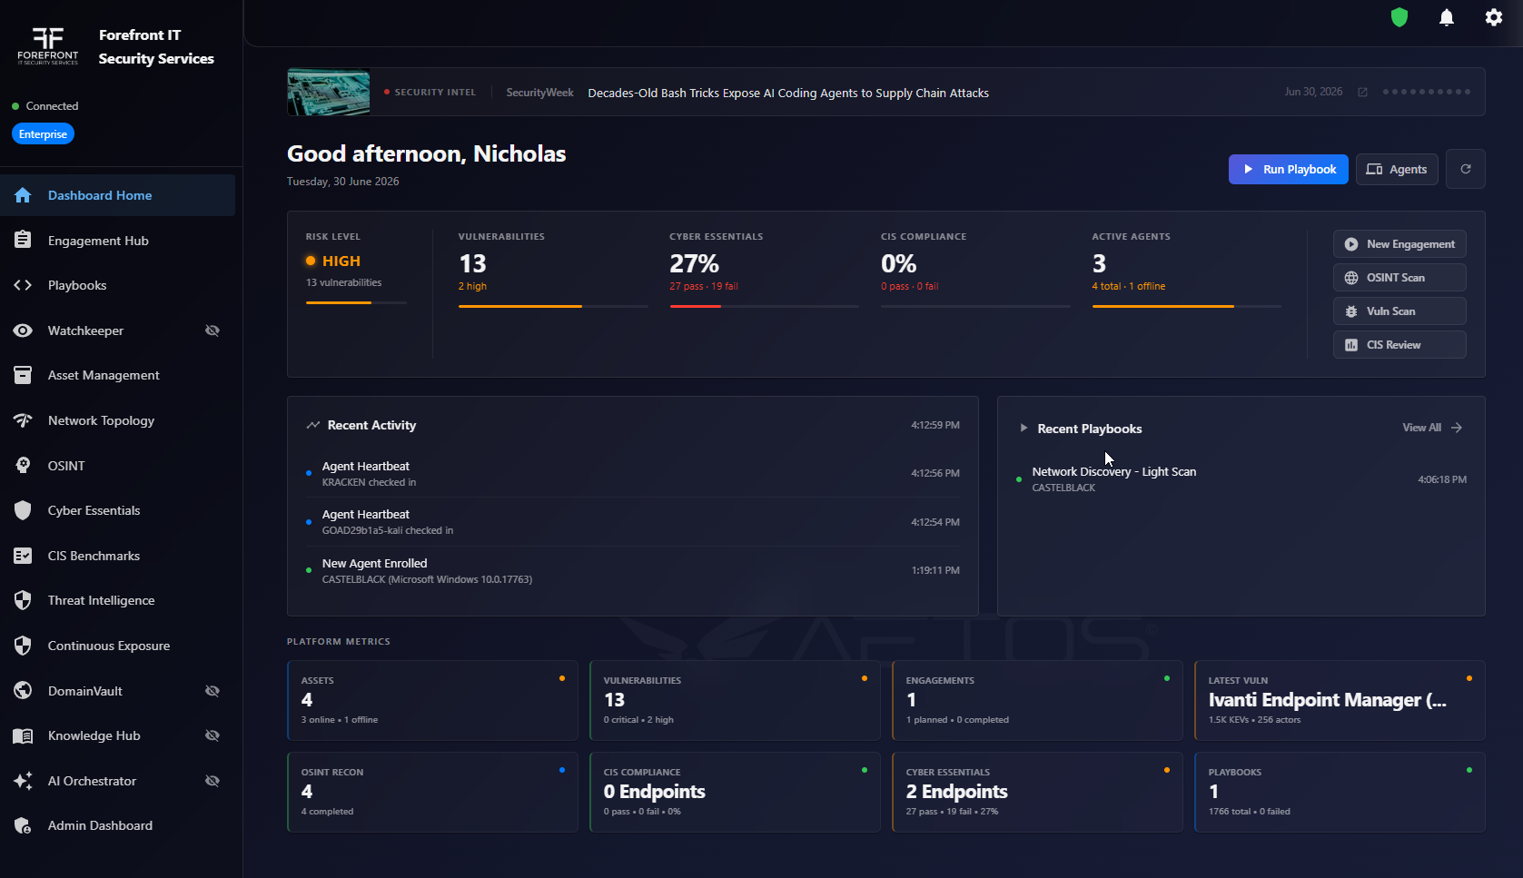Open Watchkeeper in the sidebar
1523x878 pixels.
118,330
